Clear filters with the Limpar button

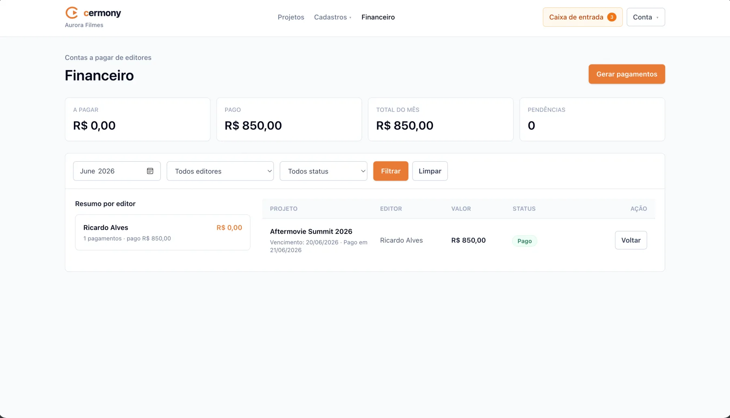click(430, 171)
